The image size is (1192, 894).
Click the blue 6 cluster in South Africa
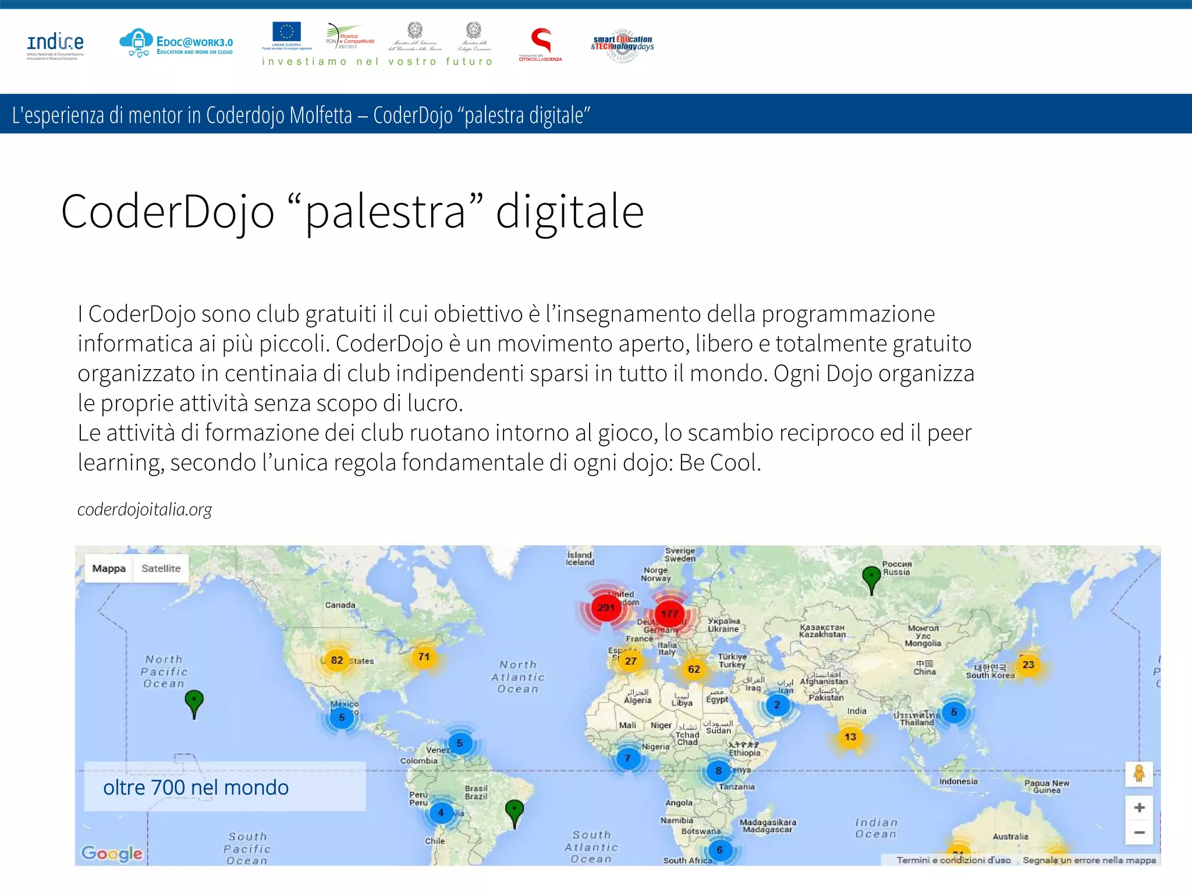coord(719,850)
